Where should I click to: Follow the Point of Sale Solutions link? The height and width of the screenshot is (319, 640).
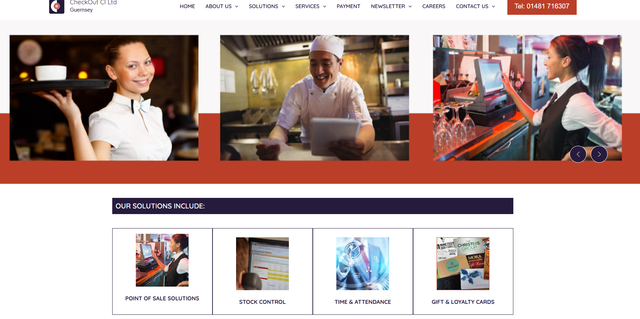point(162,299)
